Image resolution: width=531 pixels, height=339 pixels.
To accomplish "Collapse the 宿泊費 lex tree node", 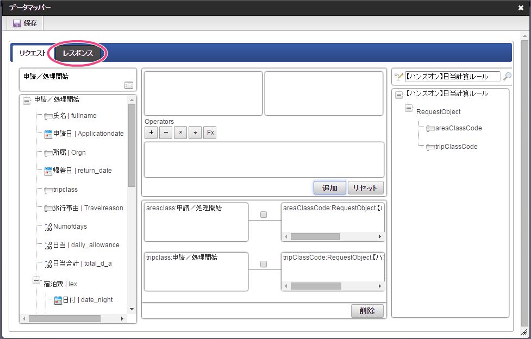I will click(36, 281).
